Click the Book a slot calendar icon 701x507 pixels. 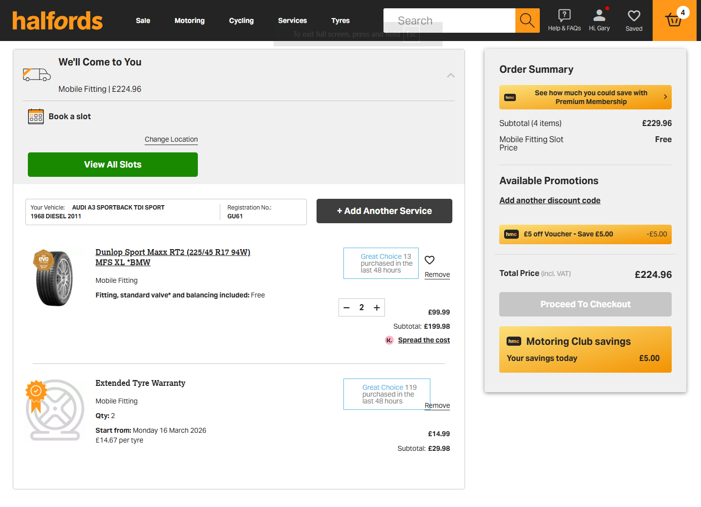coord(36,117)
